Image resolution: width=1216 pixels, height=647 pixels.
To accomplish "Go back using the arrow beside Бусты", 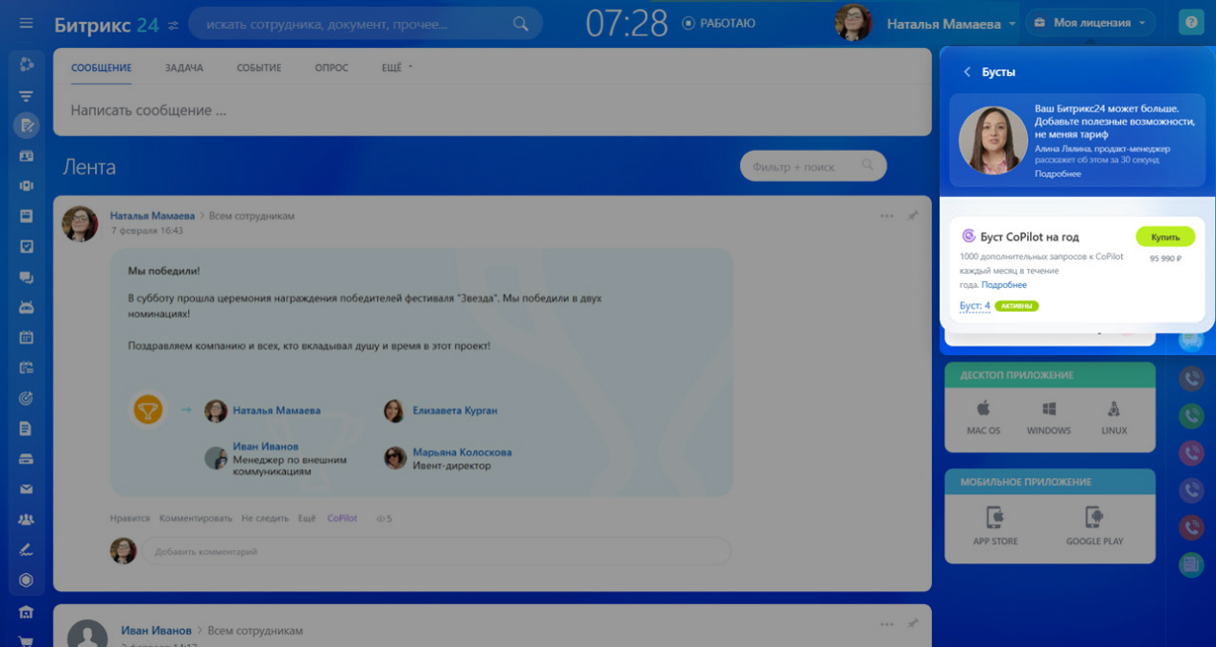I will click(966, 72).
